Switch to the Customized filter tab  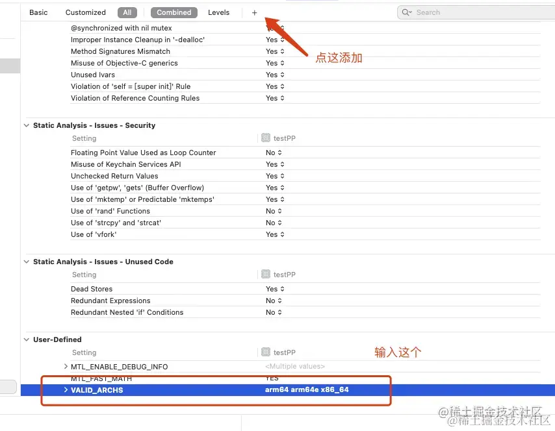(85, 12)
